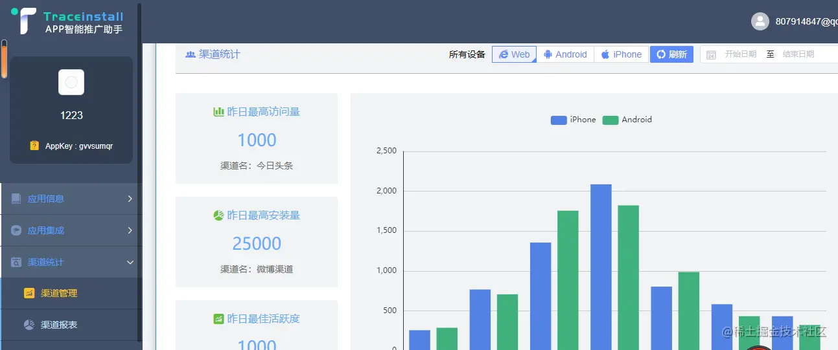The height and width of the screenshot is (350, 838).
Task: Click the Traceinstall logo
Action: 67,21
